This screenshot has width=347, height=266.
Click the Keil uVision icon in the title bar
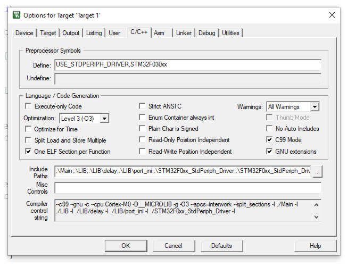16,15
